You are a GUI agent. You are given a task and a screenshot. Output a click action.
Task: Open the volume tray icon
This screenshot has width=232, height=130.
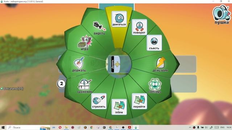[206, 127]
